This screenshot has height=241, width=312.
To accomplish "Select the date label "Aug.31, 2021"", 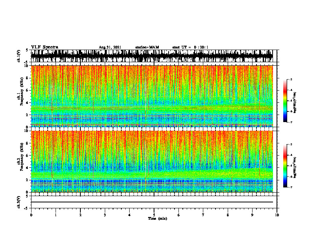I will (x=110, y=47).
